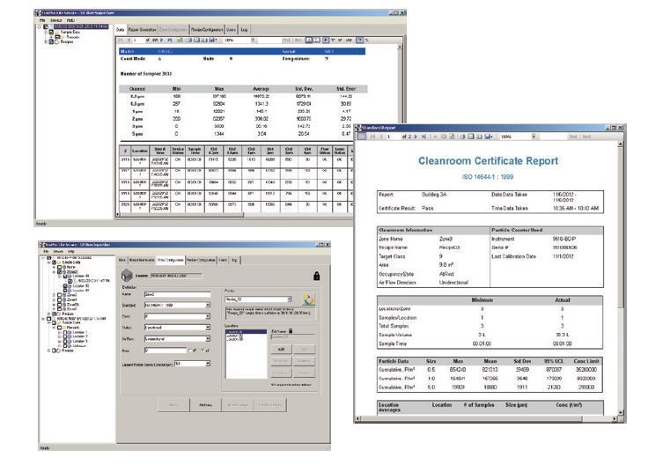Open Device menu in top window
648x465 pixels.
tap(56, 20)
